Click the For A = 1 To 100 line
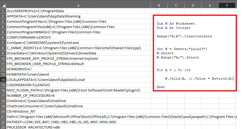This screenshot has width=242, height=129. (174, 70)
